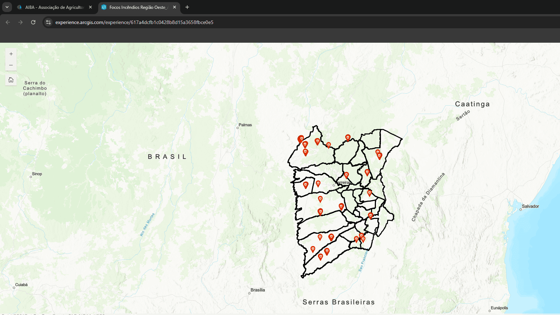560x315 pixels.
Task: Close the Focos Incêndios tab
Action: (175, 7)
